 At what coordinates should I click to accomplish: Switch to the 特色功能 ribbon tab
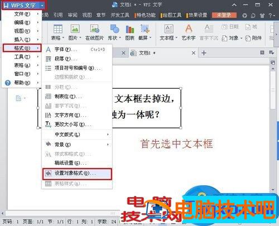(145, 15)
